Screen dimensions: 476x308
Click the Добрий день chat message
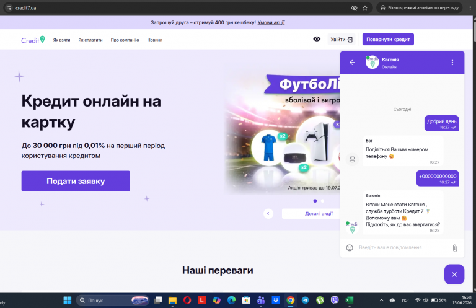442,123
